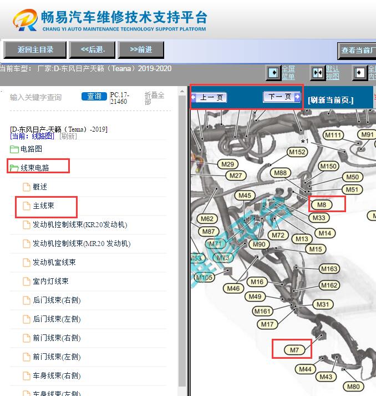The height and width of the screenshot is (396, 376).
Task: Focus the keyword search input field
Action: [43, 97]
